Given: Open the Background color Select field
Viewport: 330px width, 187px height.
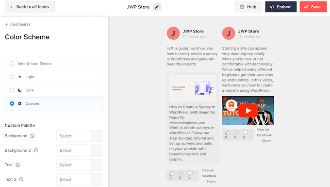Looking at the screenshot, I should [74, 136].
